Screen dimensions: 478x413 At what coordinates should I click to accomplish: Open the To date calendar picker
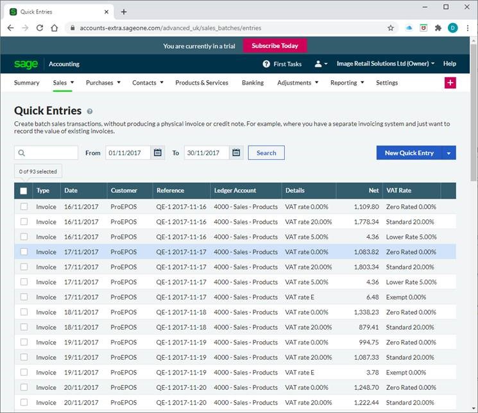[236, 153]
